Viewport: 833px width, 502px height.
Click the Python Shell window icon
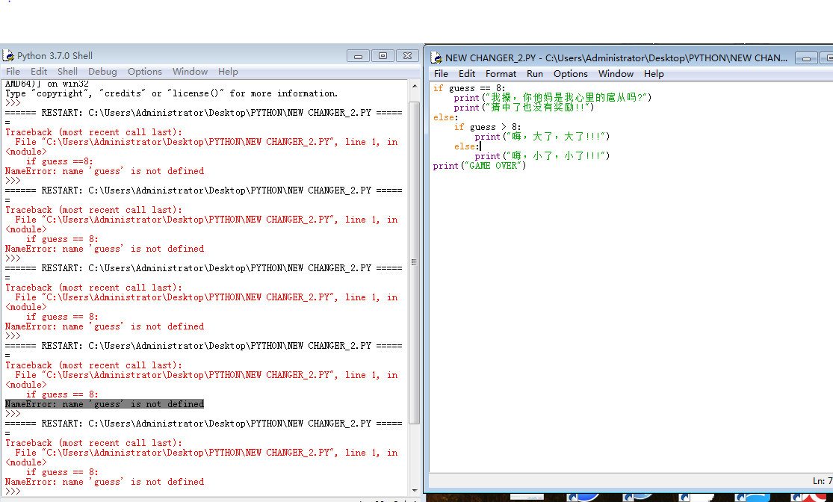coord(8,55)
